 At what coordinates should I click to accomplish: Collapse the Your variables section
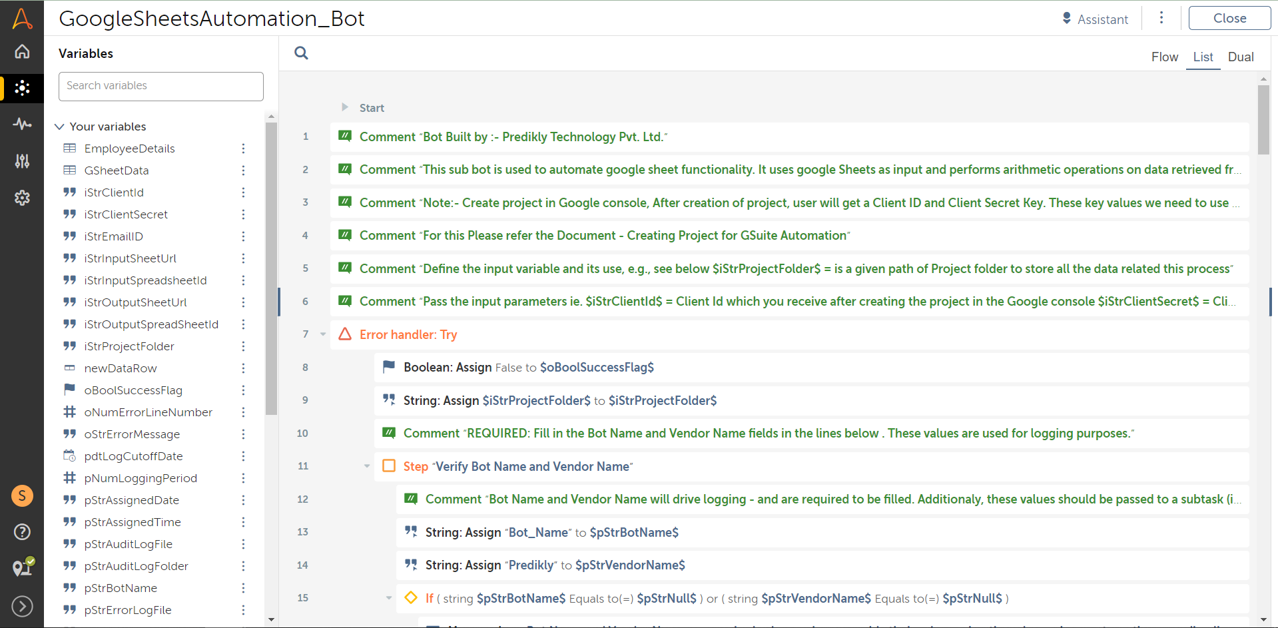[59, 127]
